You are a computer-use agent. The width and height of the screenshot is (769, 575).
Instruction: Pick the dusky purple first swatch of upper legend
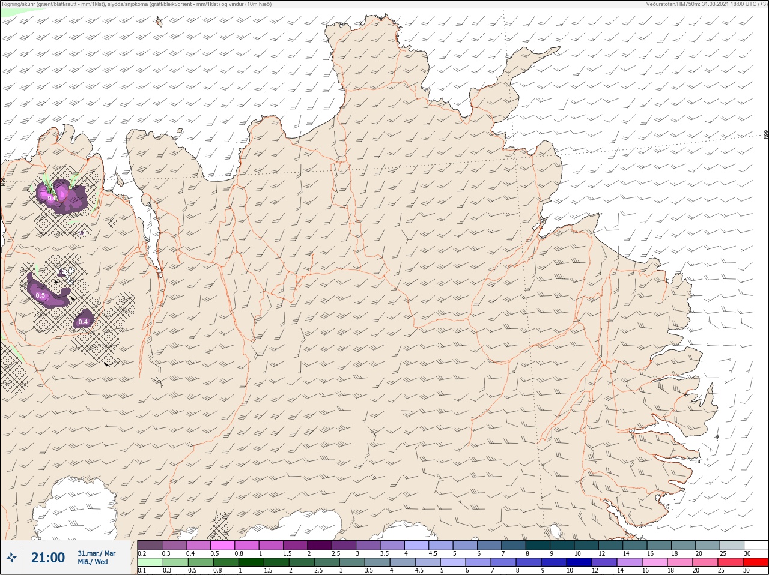(150, 545)
